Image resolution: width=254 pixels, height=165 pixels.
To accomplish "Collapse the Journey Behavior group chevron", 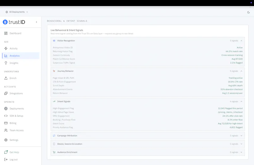I will click(x=241, y=71).
